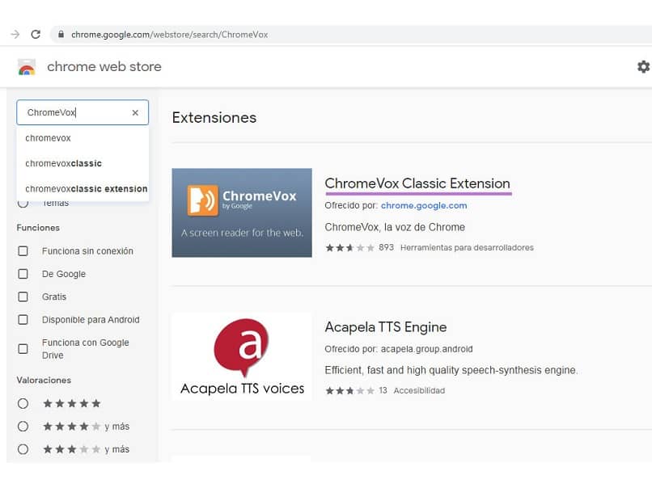Click the padlock site info icon
Image resolution: width=652 pixels, height=488 pixels.
pyautogui.click(x=61, y=34)
